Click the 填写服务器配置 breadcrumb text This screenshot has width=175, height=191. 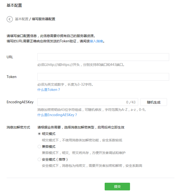pos(44,19)
